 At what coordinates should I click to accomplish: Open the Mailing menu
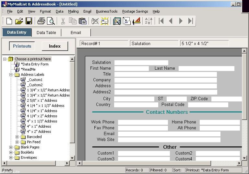[73, 11]
